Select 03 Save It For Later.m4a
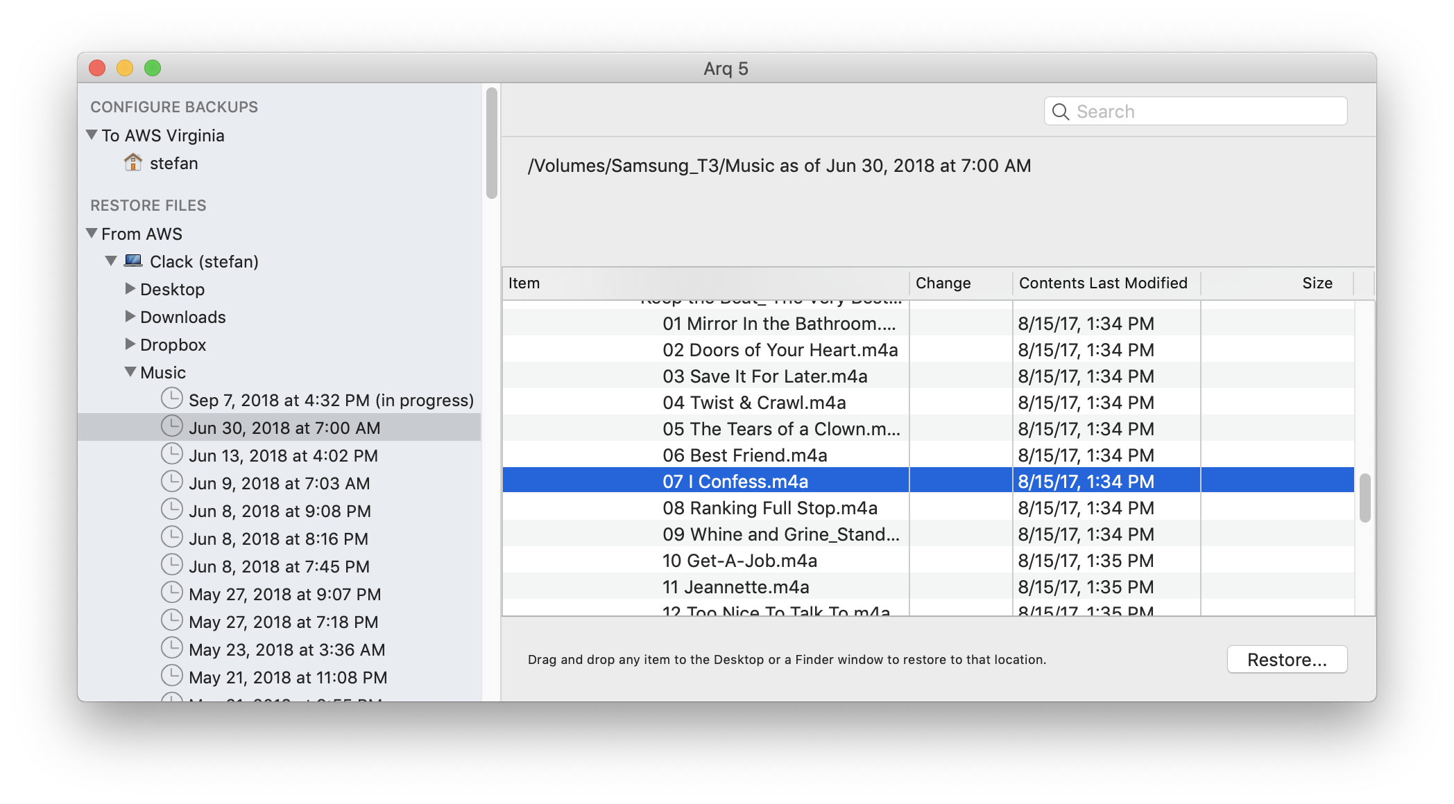 pyautogui.click(x=928, y=376)
